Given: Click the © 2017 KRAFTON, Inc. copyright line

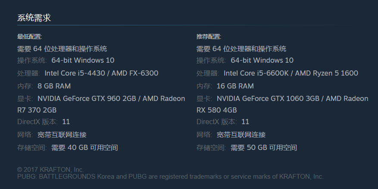Looking at the screenshot, I should click(x=50, y=170).
